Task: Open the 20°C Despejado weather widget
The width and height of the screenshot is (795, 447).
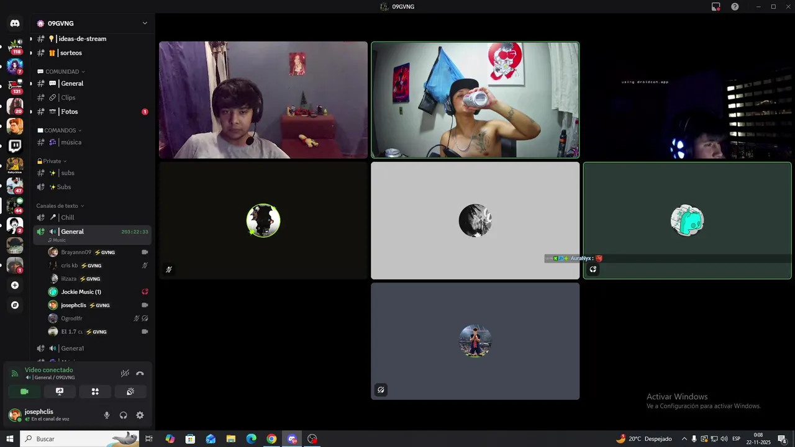Action: (643, 439)
